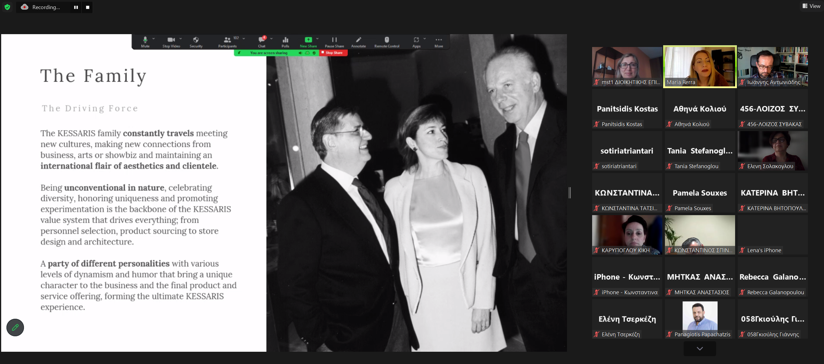824x364 pixels.
Task: Open the More menu with three dots
Action: (x=439, y=42)
